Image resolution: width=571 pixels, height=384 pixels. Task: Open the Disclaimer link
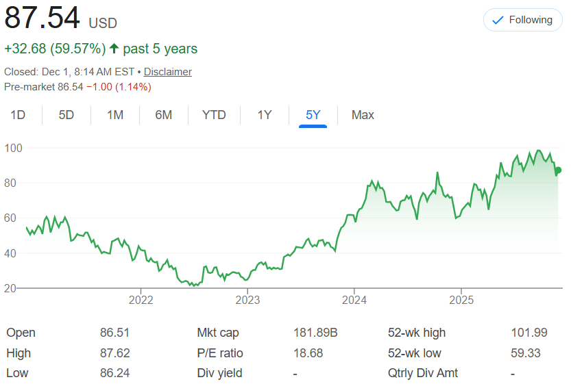(167, 72)
